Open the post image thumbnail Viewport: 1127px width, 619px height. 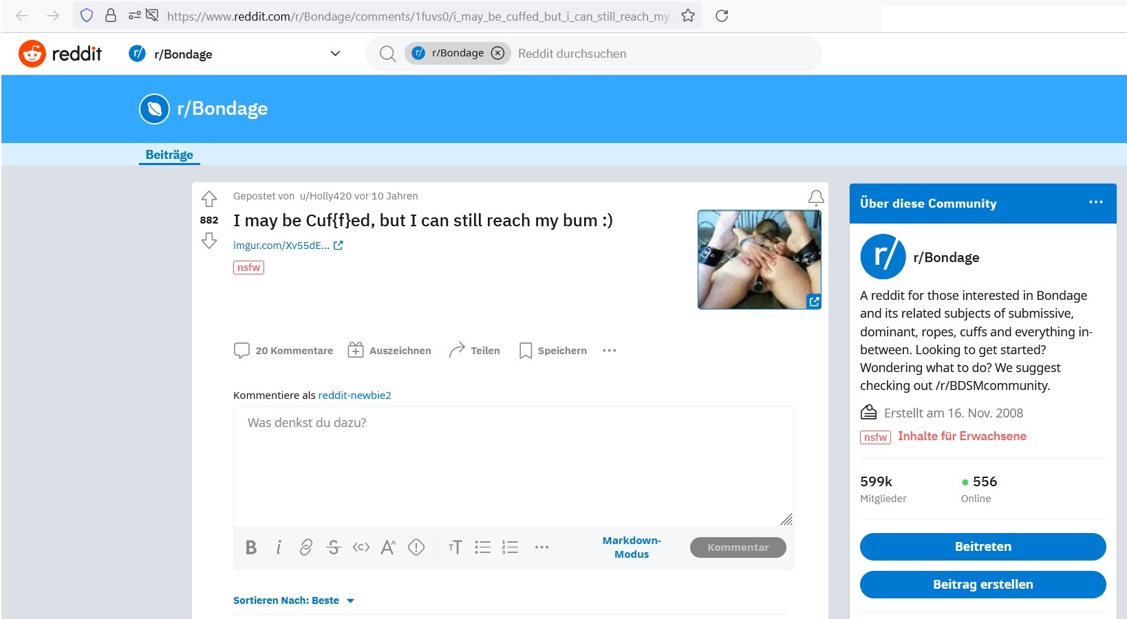coord(760,259)
